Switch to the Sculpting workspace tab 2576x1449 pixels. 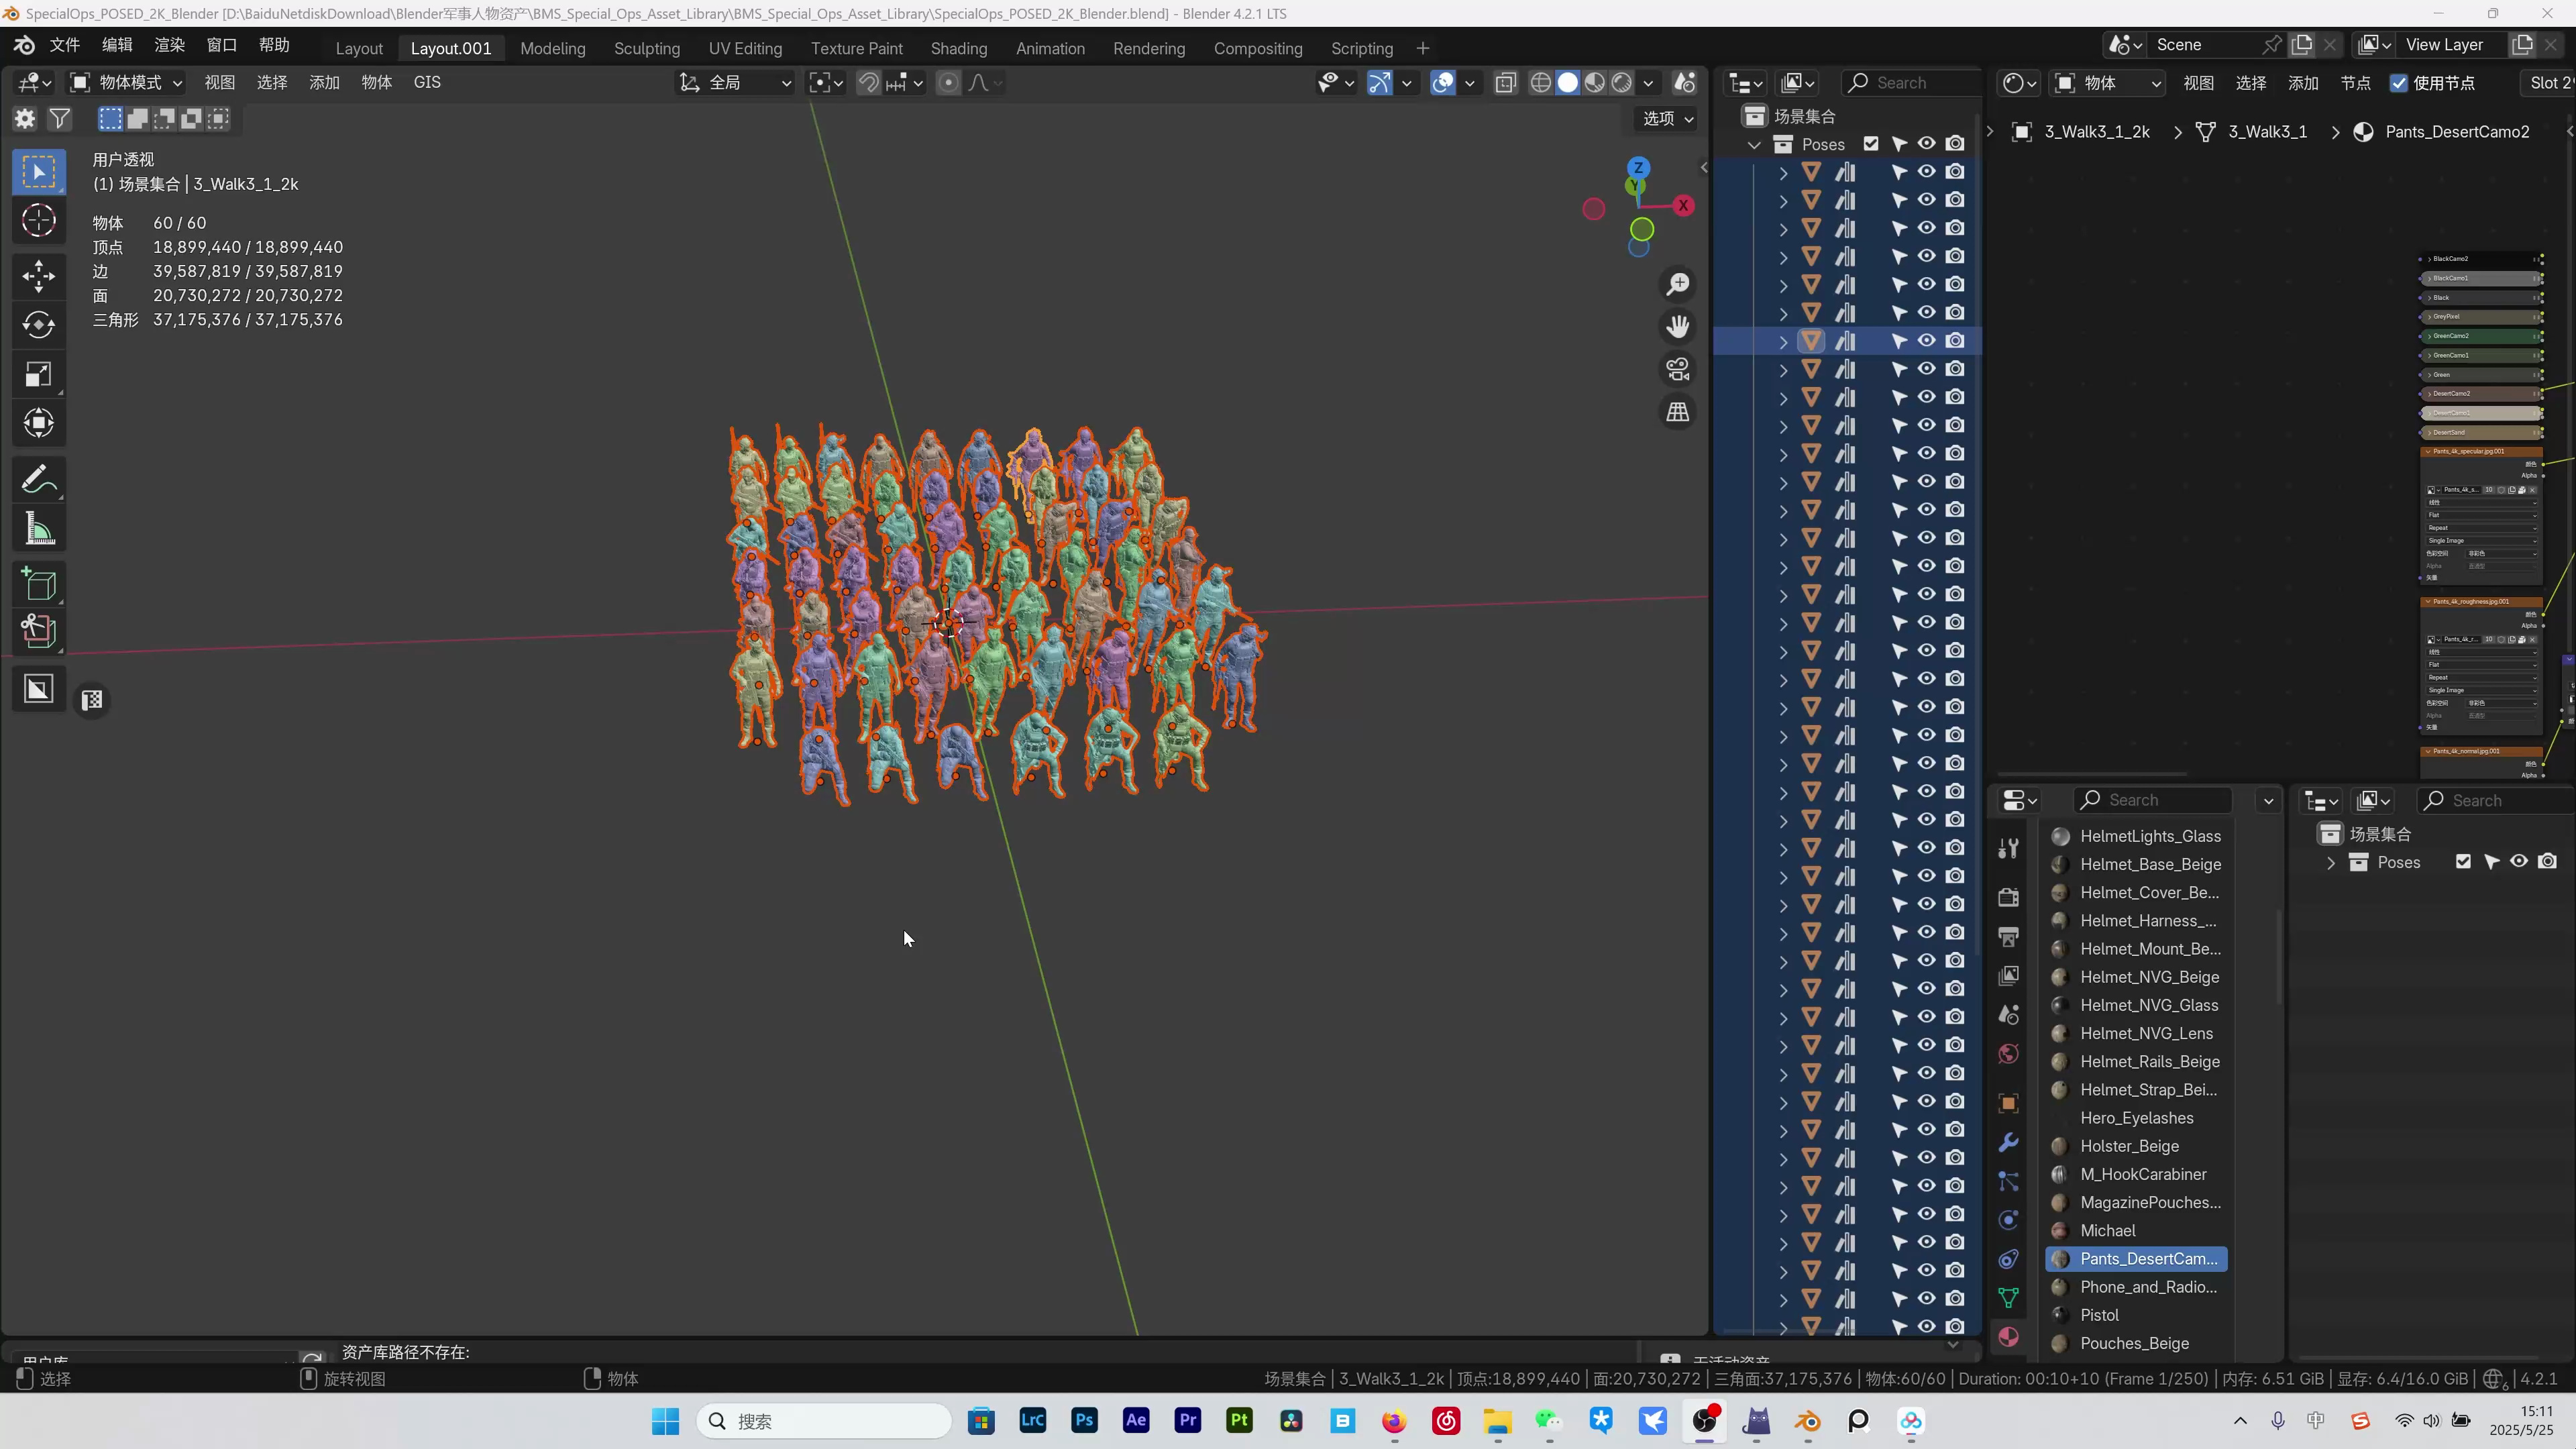[x=646, y=48]
